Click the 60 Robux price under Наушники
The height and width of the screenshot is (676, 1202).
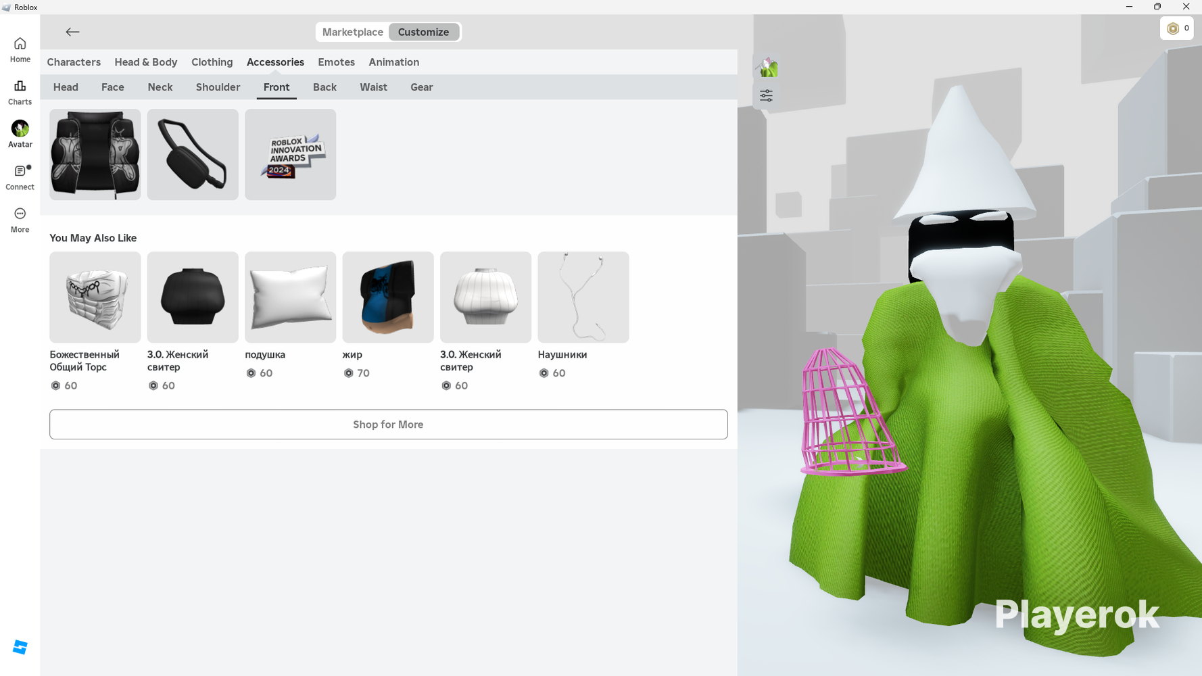[x=552, y=373]
